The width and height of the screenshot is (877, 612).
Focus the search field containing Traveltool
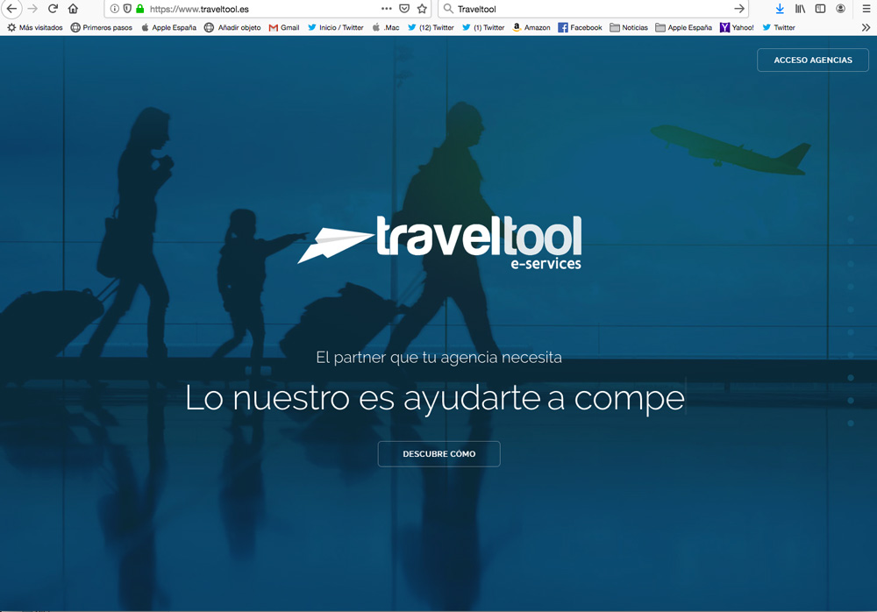593,9
